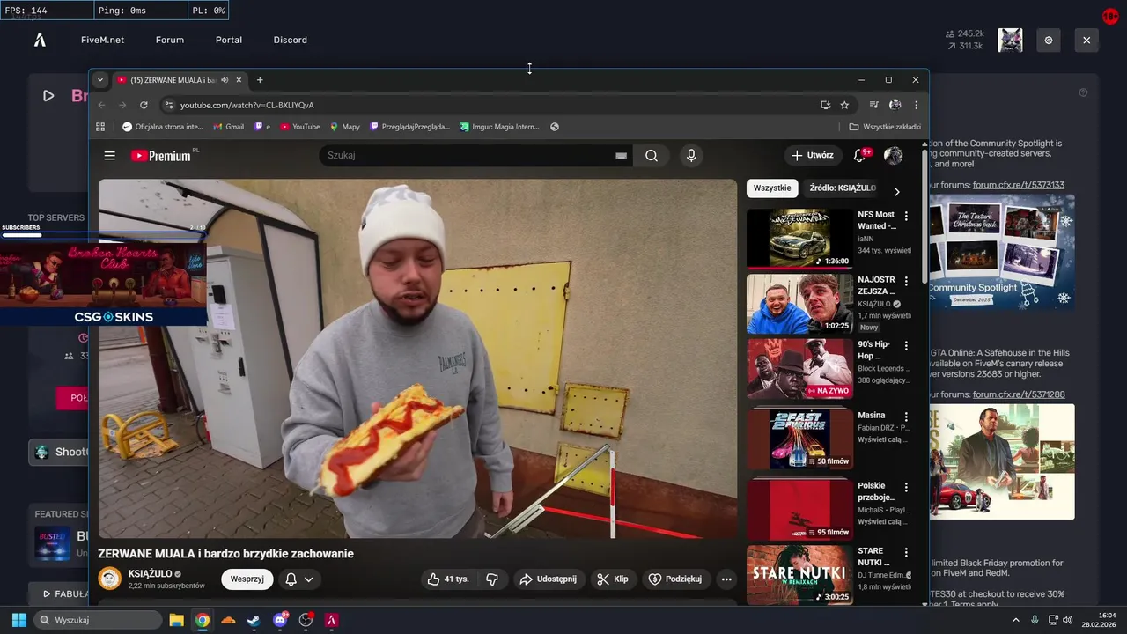
Task: Click the Klip button
Action: [613, 579]
